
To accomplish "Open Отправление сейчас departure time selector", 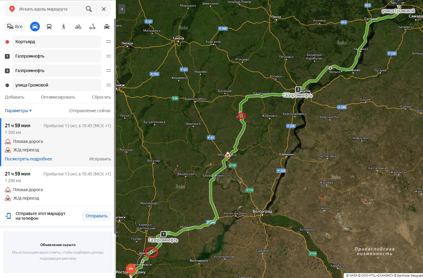I will pyautogui.click(x=90, y=111).
